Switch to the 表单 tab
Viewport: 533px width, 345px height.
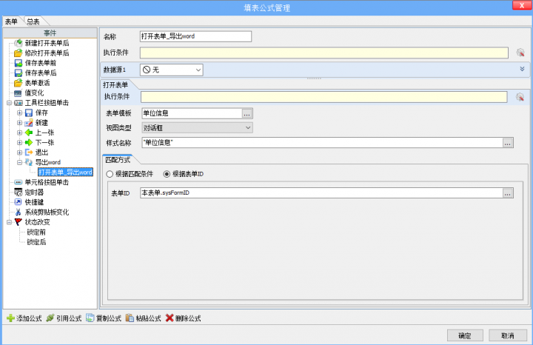coord(11,21)
